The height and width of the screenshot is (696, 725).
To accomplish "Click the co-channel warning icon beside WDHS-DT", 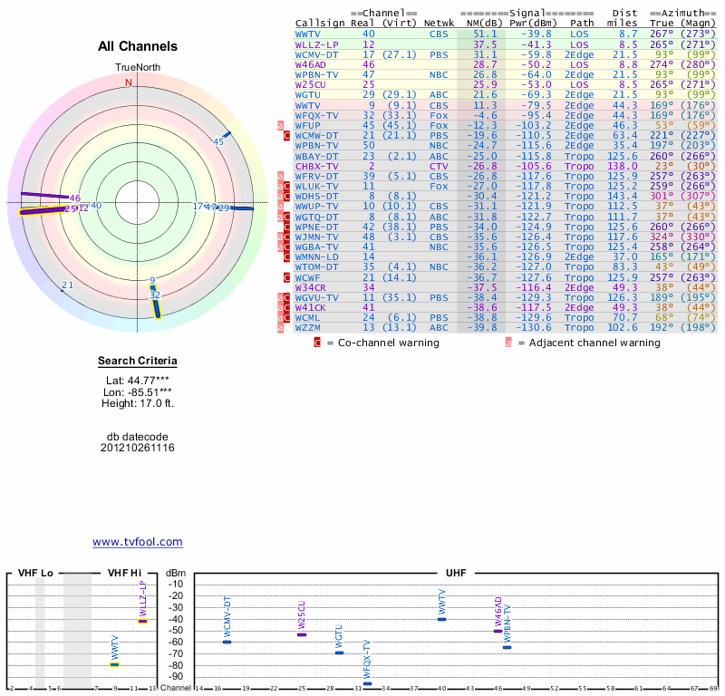I will [287, 196].
